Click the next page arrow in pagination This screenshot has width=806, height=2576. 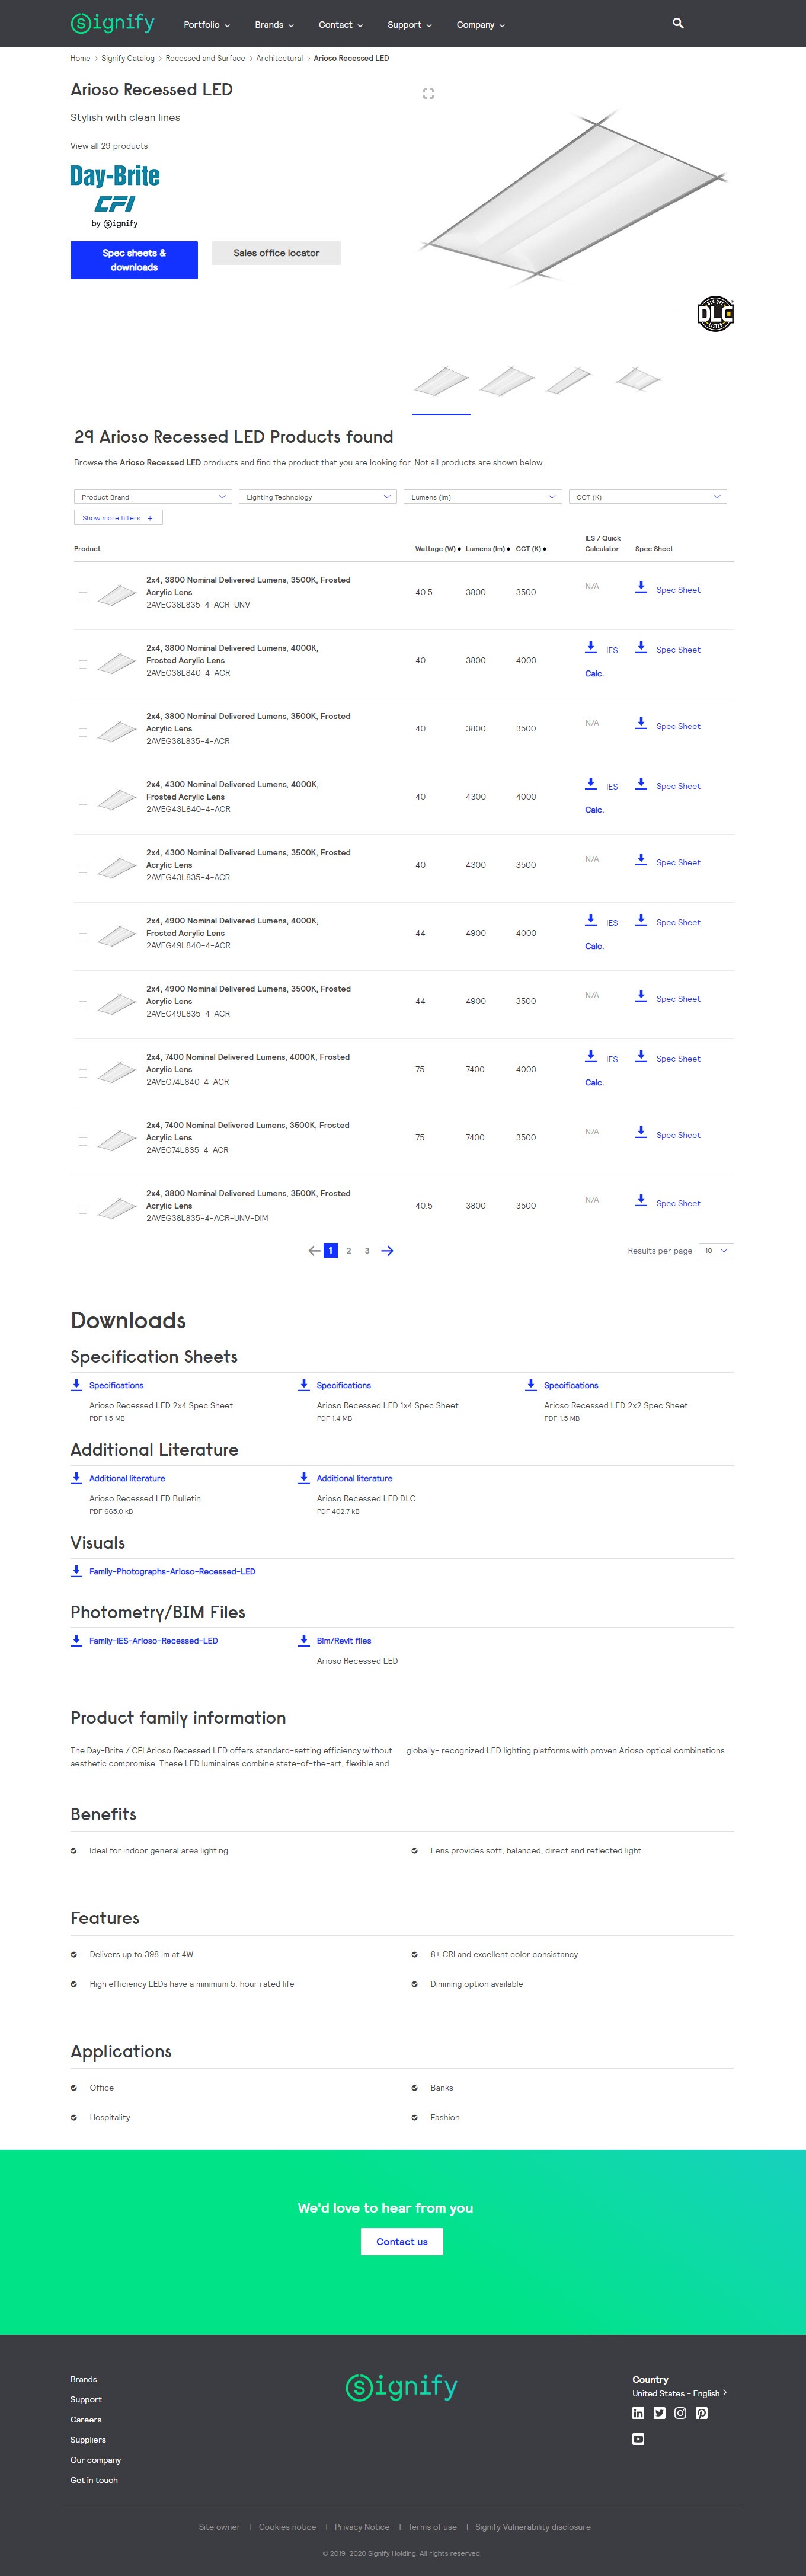388,1251
